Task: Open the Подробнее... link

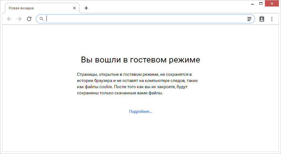Action: click(x=140, y=112)
